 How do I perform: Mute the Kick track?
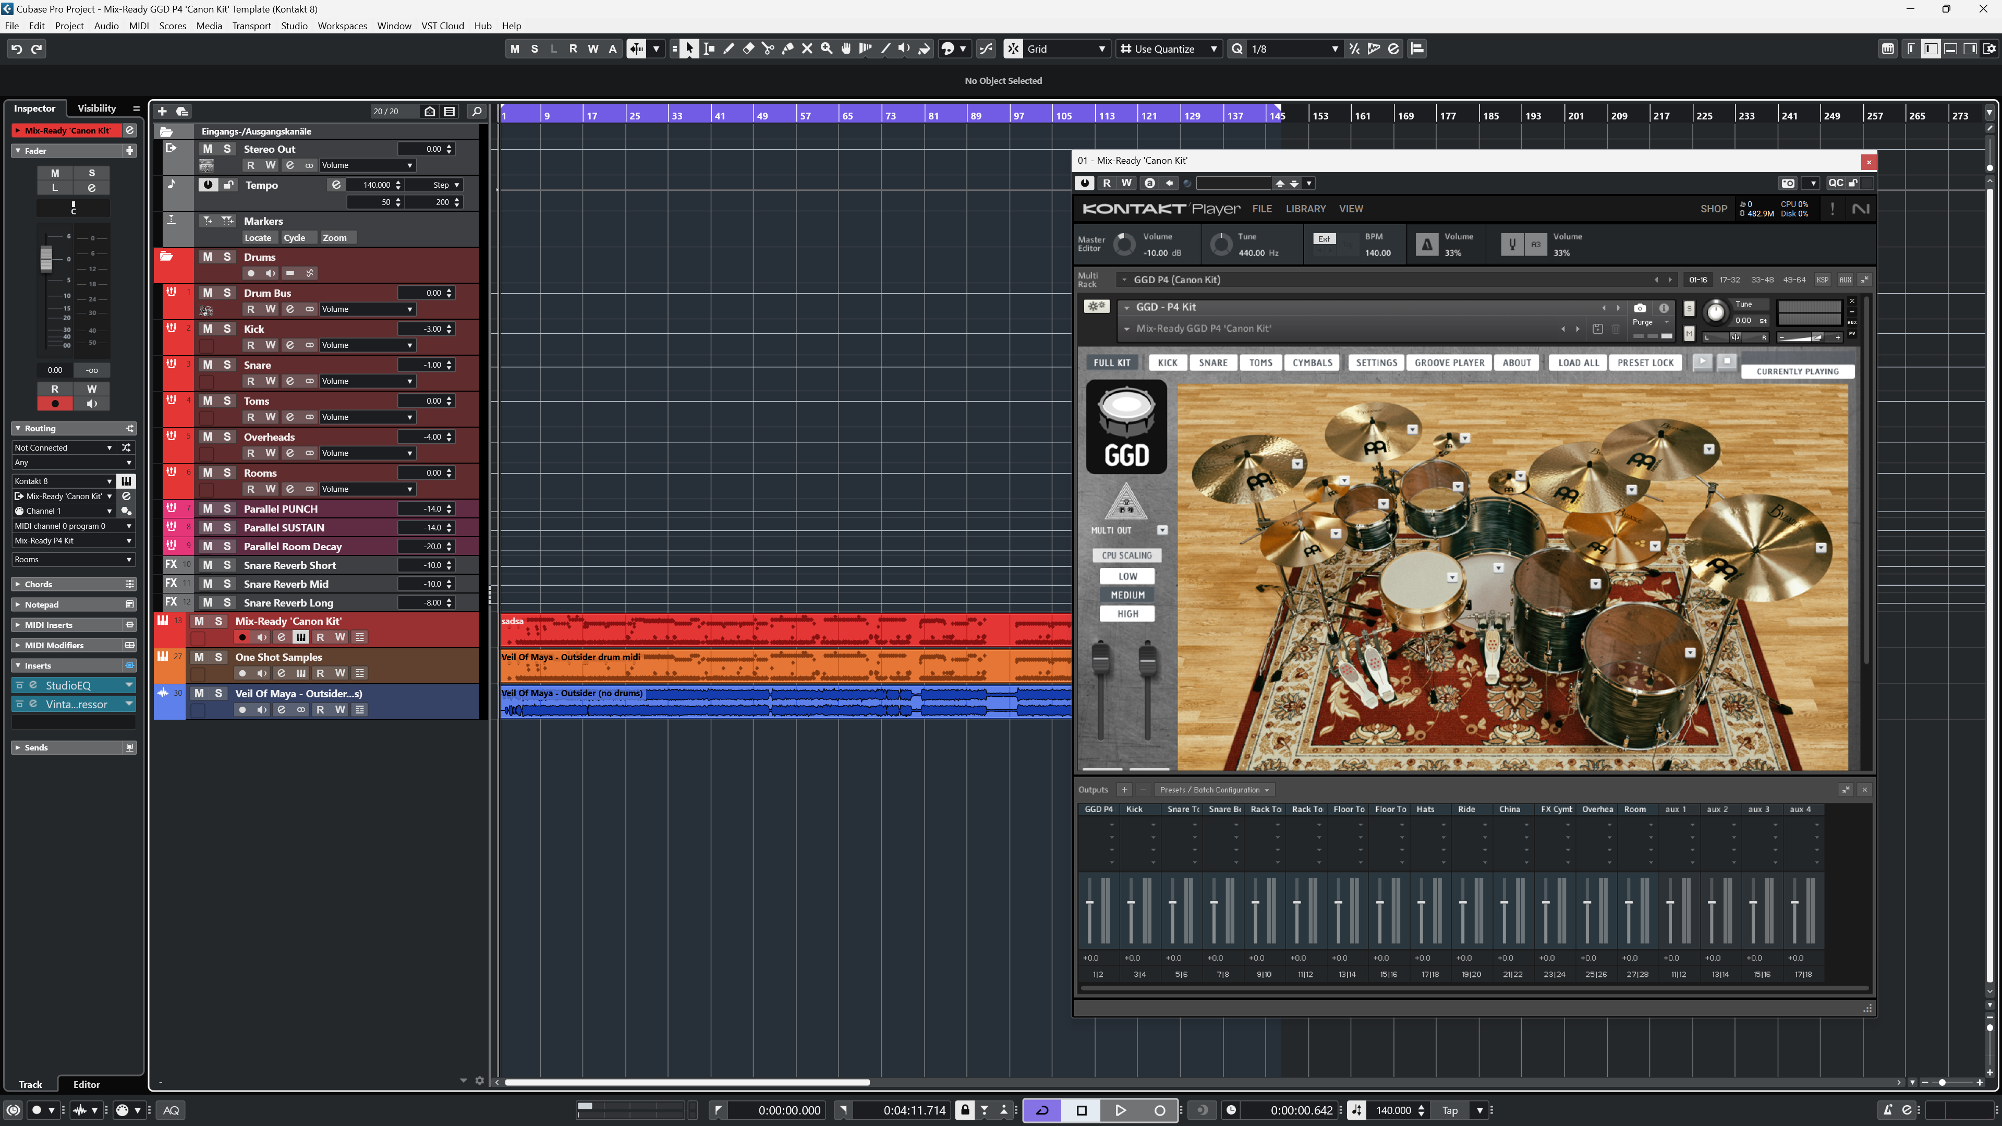[x=208, y=329]
